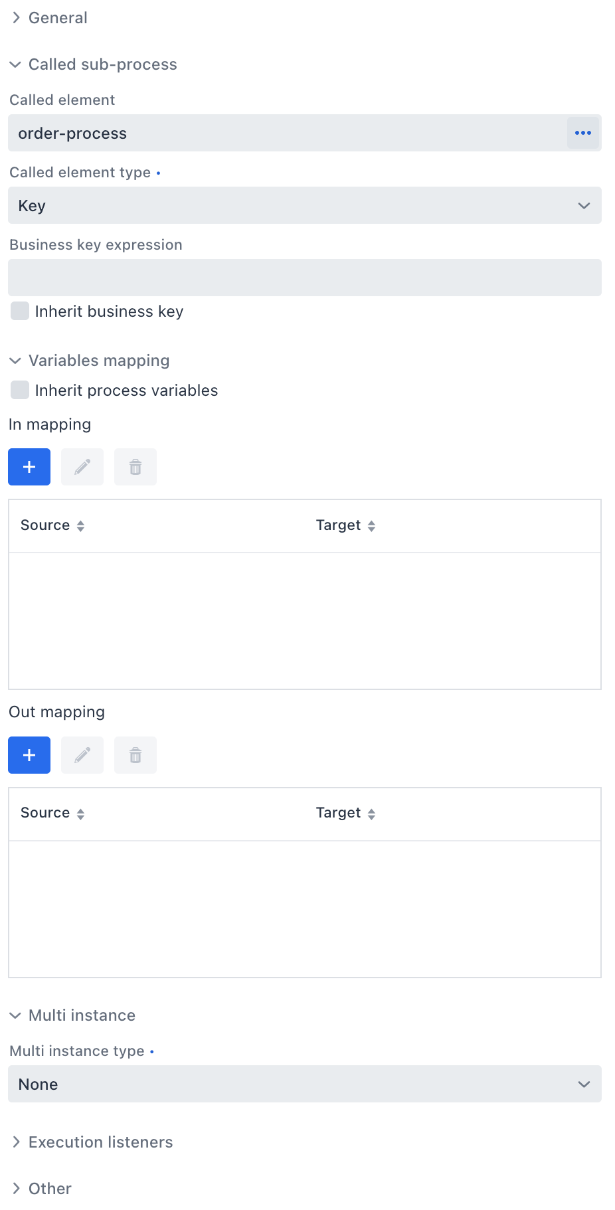This screenshot has height=1210, width=615.
Task: Enable Inherit business key
Action: [19, 311]
